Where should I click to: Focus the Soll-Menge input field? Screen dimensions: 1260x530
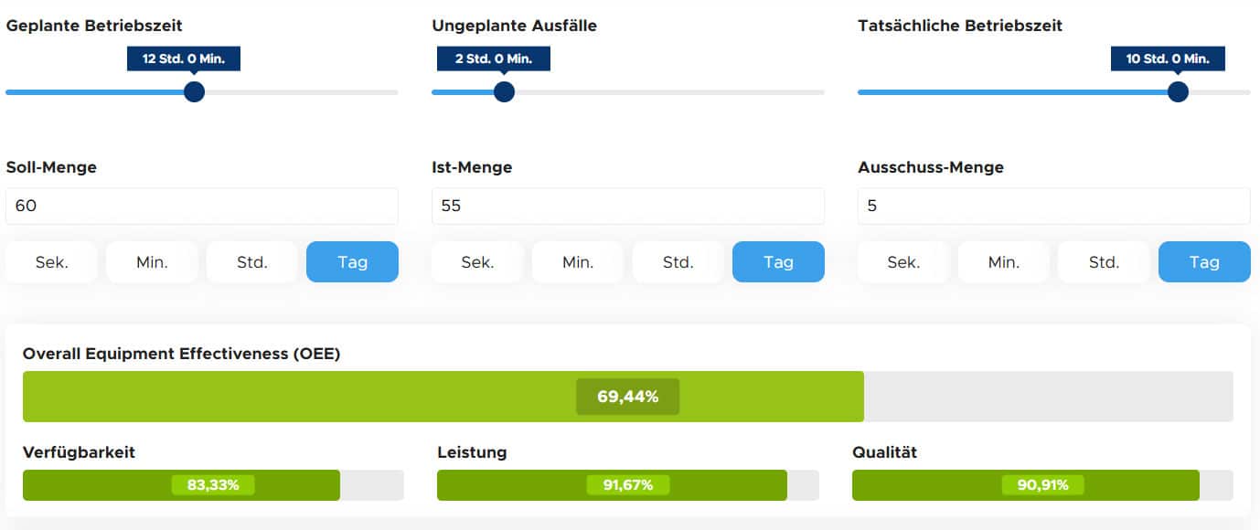(x=202, y=206)
